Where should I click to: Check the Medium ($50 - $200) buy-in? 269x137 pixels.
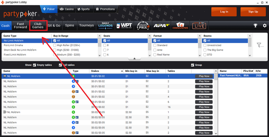click(55, 55)
